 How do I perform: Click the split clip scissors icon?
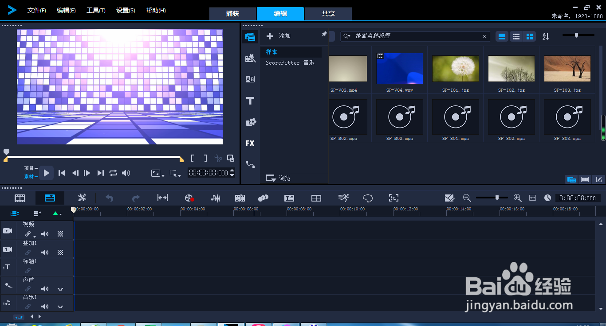218,158
